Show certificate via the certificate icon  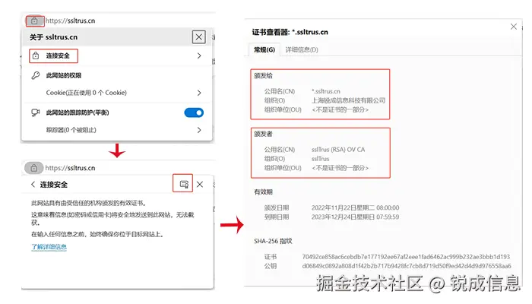pos(183,184)
